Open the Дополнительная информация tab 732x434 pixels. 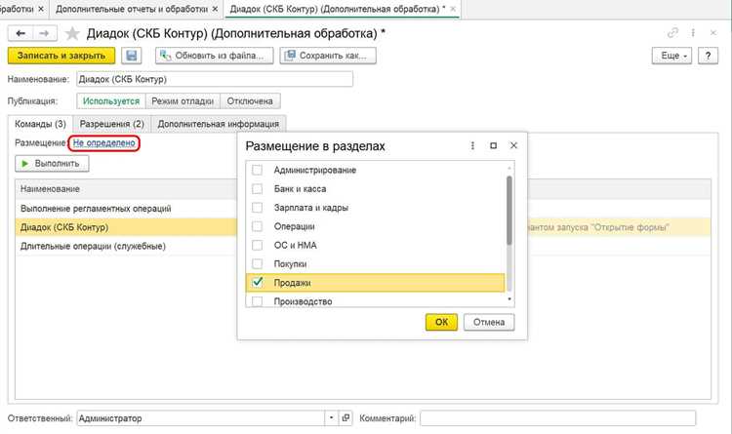[x=219, y=124]
